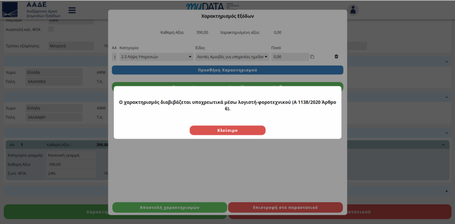Click Προσθήκη Χαρακτηρισμού button
The height and width of the screenshot is (224, 455).
(x=227, y=70)
